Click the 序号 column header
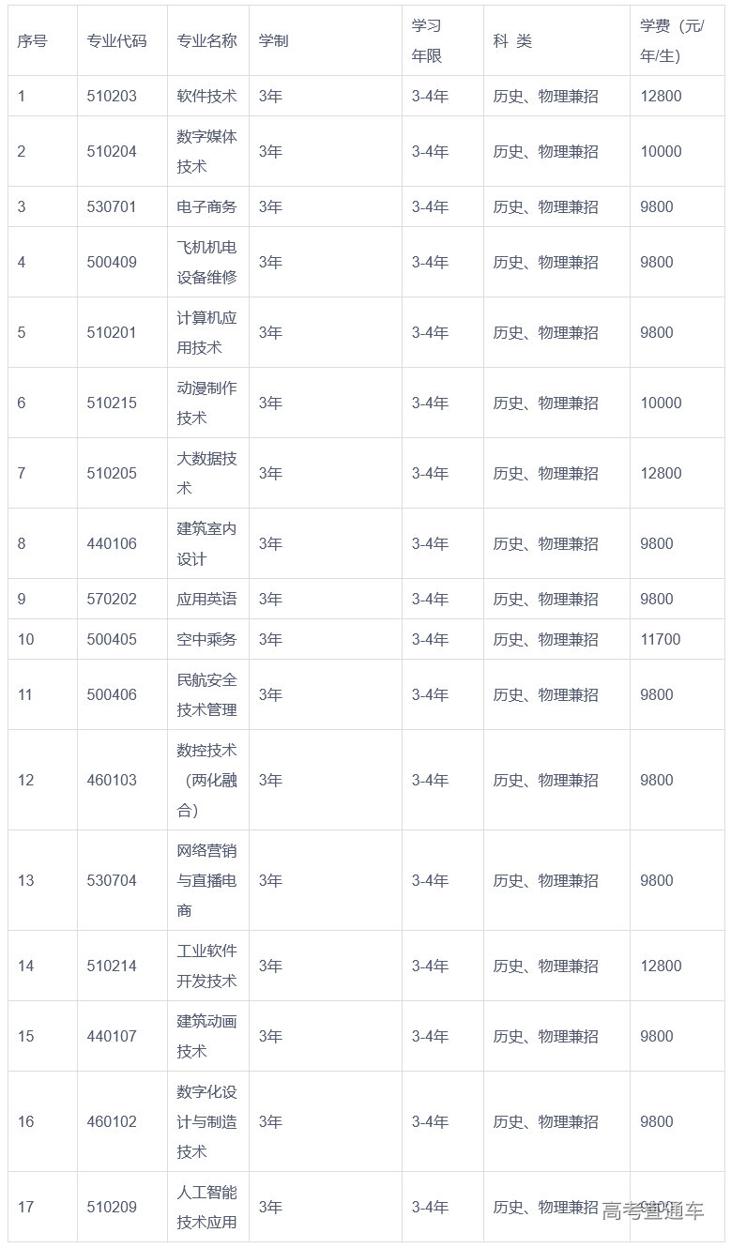The width and height of the screenshot is (731, 1248). coord(33,41)
